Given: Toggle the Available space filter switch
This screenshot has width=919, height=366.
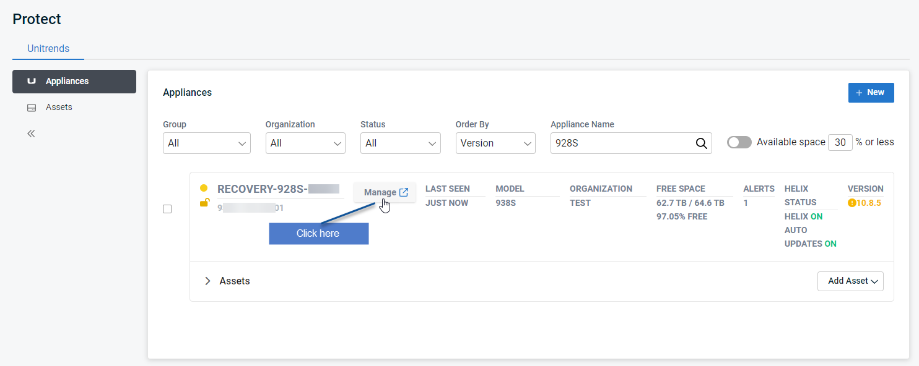Looking at the screenshot, I should 739,142.
